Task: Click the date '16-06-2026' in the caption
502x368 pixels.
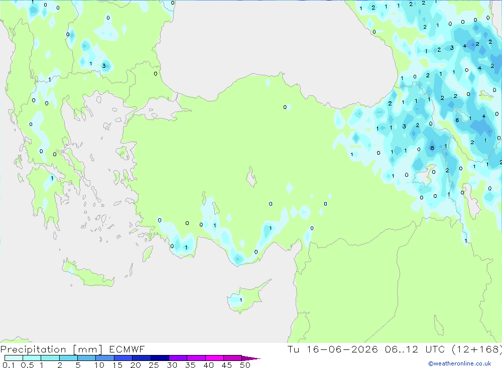Action: pos(342,349)
